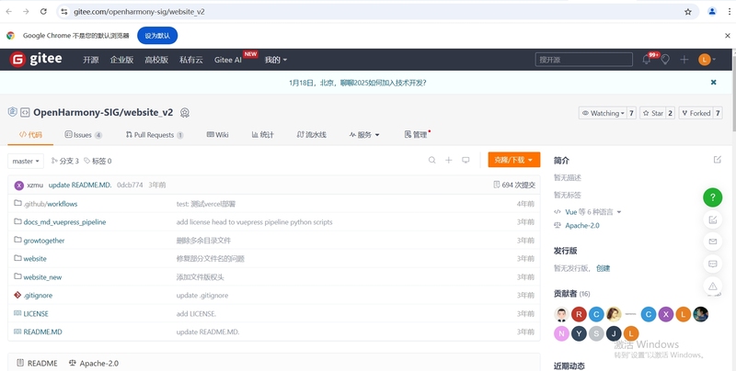Image resolution: width=736 pixels, height=371 pixels.
Task: Click the browser address bar
Action: tap(375, 12)
